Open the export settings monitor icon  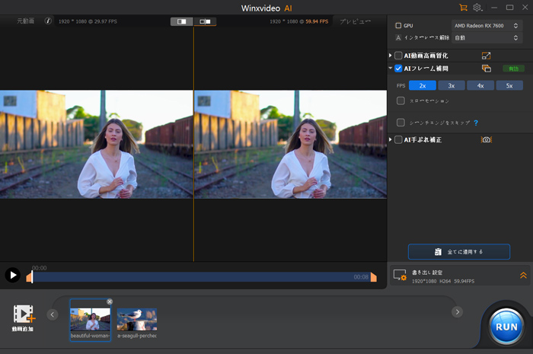click(400, 275)
